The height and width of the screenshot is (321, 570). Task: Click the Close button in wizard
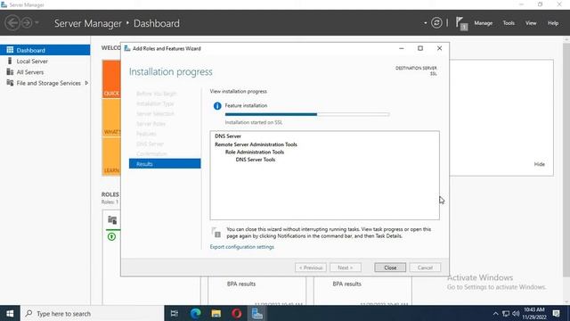click(x=390, y=267)
